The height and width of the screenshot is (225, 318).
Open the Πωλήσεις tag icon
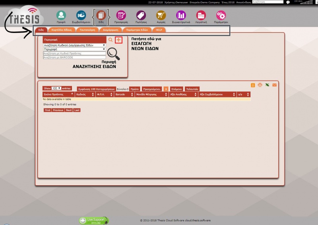(141, 16)
